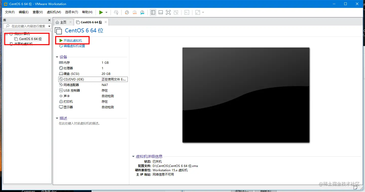This screenshot has height=192, width=365.
Task: Open the 虚拟机(M) menu
Action: (x=54, y=12)
